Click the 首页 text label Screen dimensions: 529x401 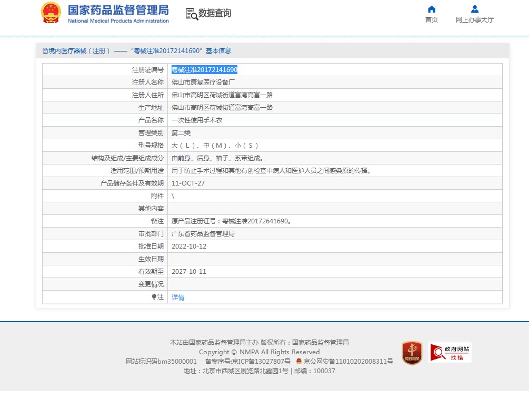point(432,20)
